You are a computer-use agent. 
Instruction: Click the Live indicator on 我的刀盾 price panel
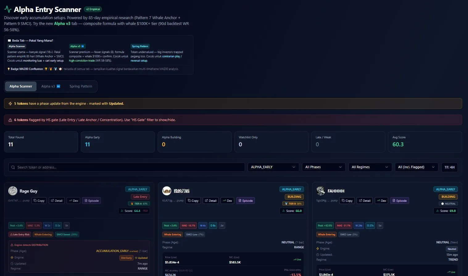coord(297,259)
